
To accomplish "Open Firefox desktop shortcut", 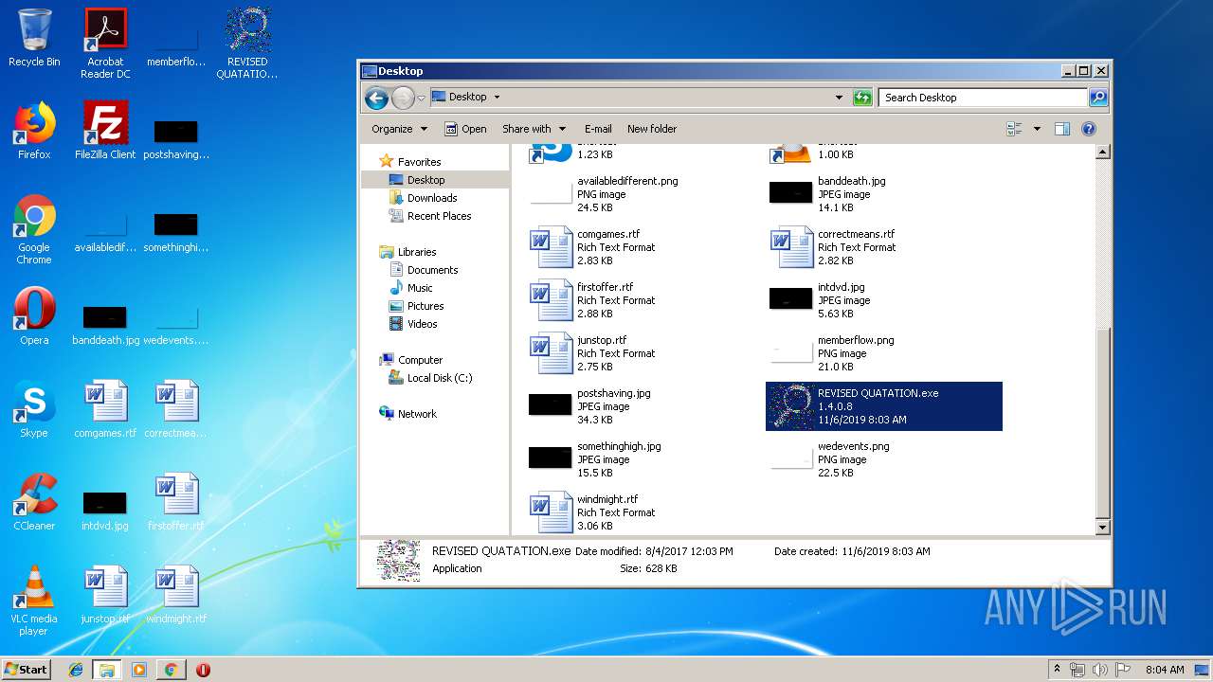I will click(x=34, y=131).
